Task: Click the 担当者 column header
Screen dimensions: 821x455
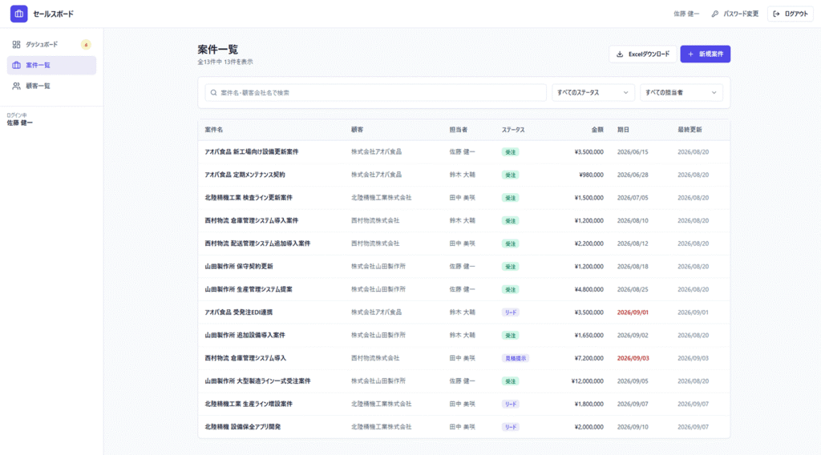Action: point(458,130)
